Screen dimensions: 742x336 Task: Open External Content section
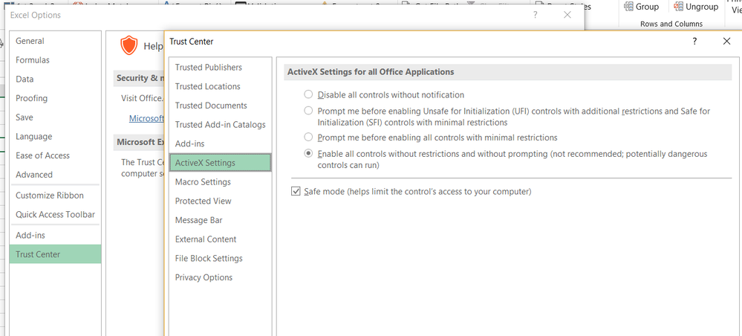coord(220,239)
